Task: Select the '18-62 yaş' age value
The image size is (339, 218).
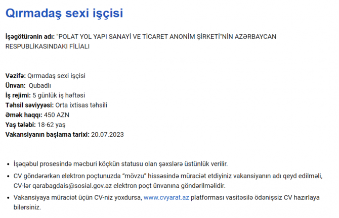Action: coord(51,125)
